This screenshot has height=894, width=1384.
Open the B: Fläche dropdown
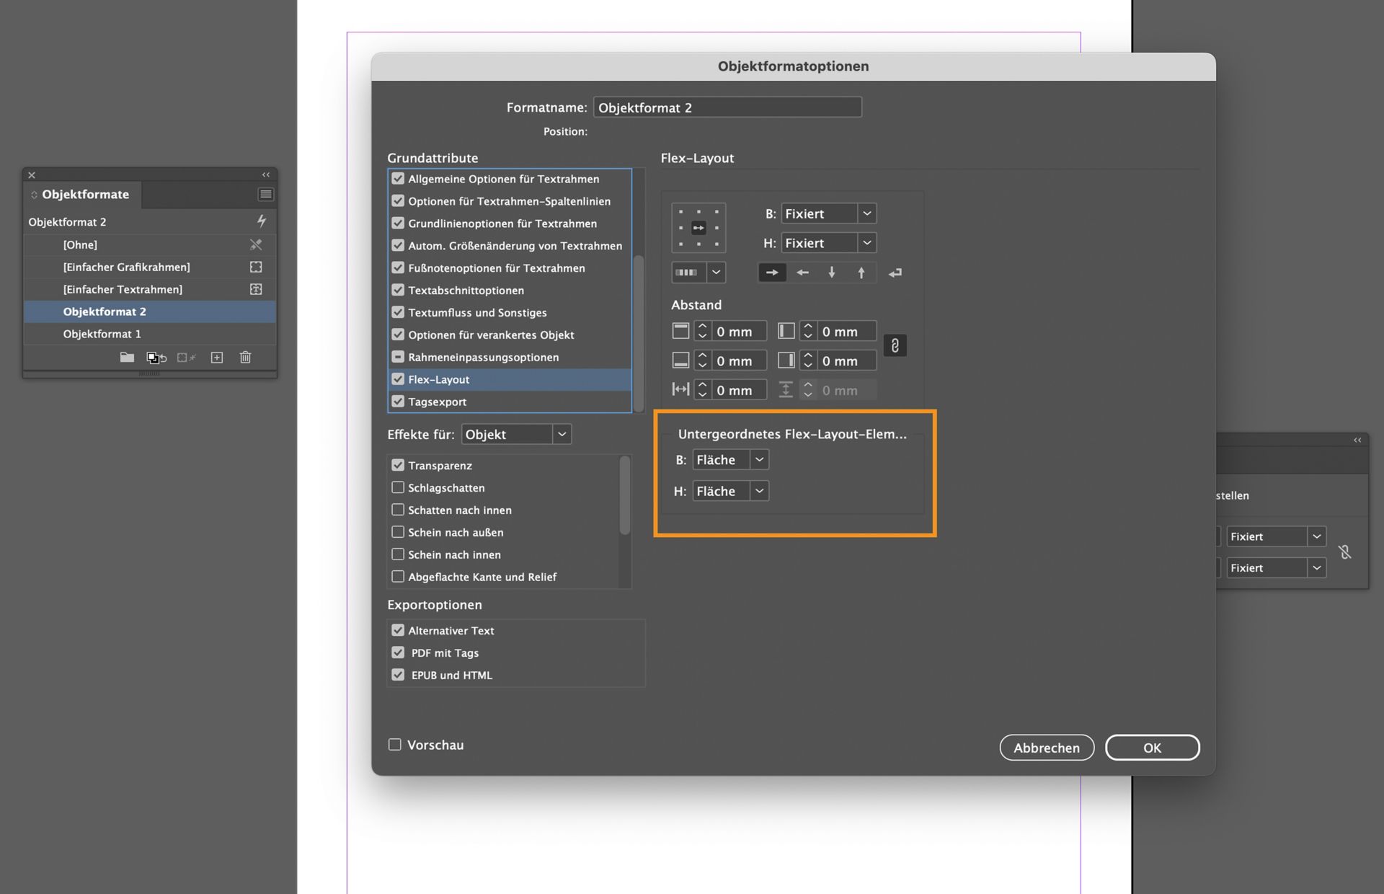click(730, 460)
